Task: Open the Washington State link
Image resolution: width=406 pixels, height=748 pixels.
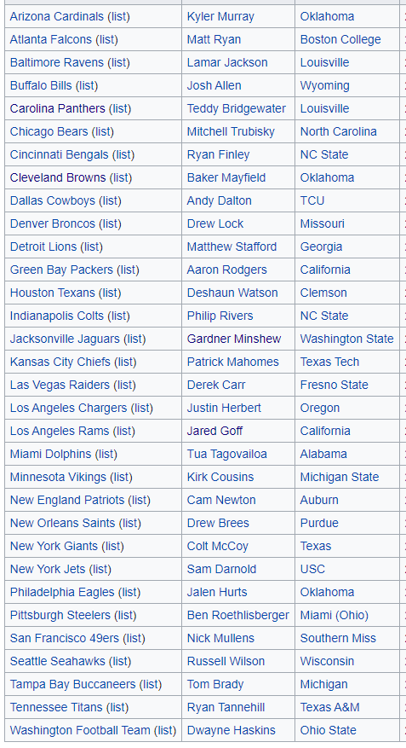Action: click(x=346, y=339)
